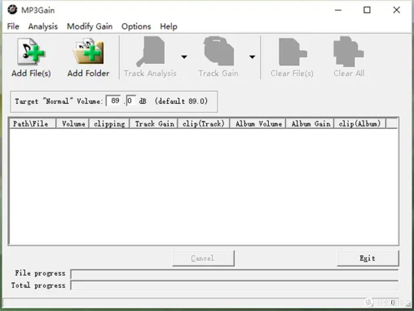Click the File progress bar

[x=235, y=274]
